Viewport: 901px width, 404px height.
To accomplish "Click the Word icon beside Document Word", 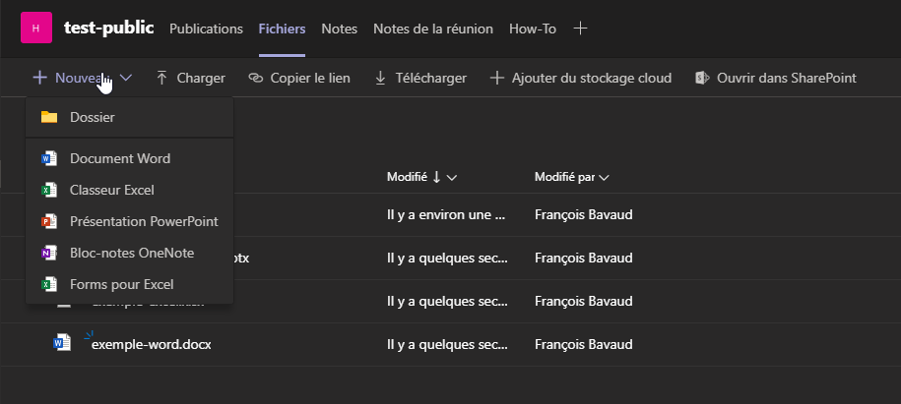I will click(49, 158).
